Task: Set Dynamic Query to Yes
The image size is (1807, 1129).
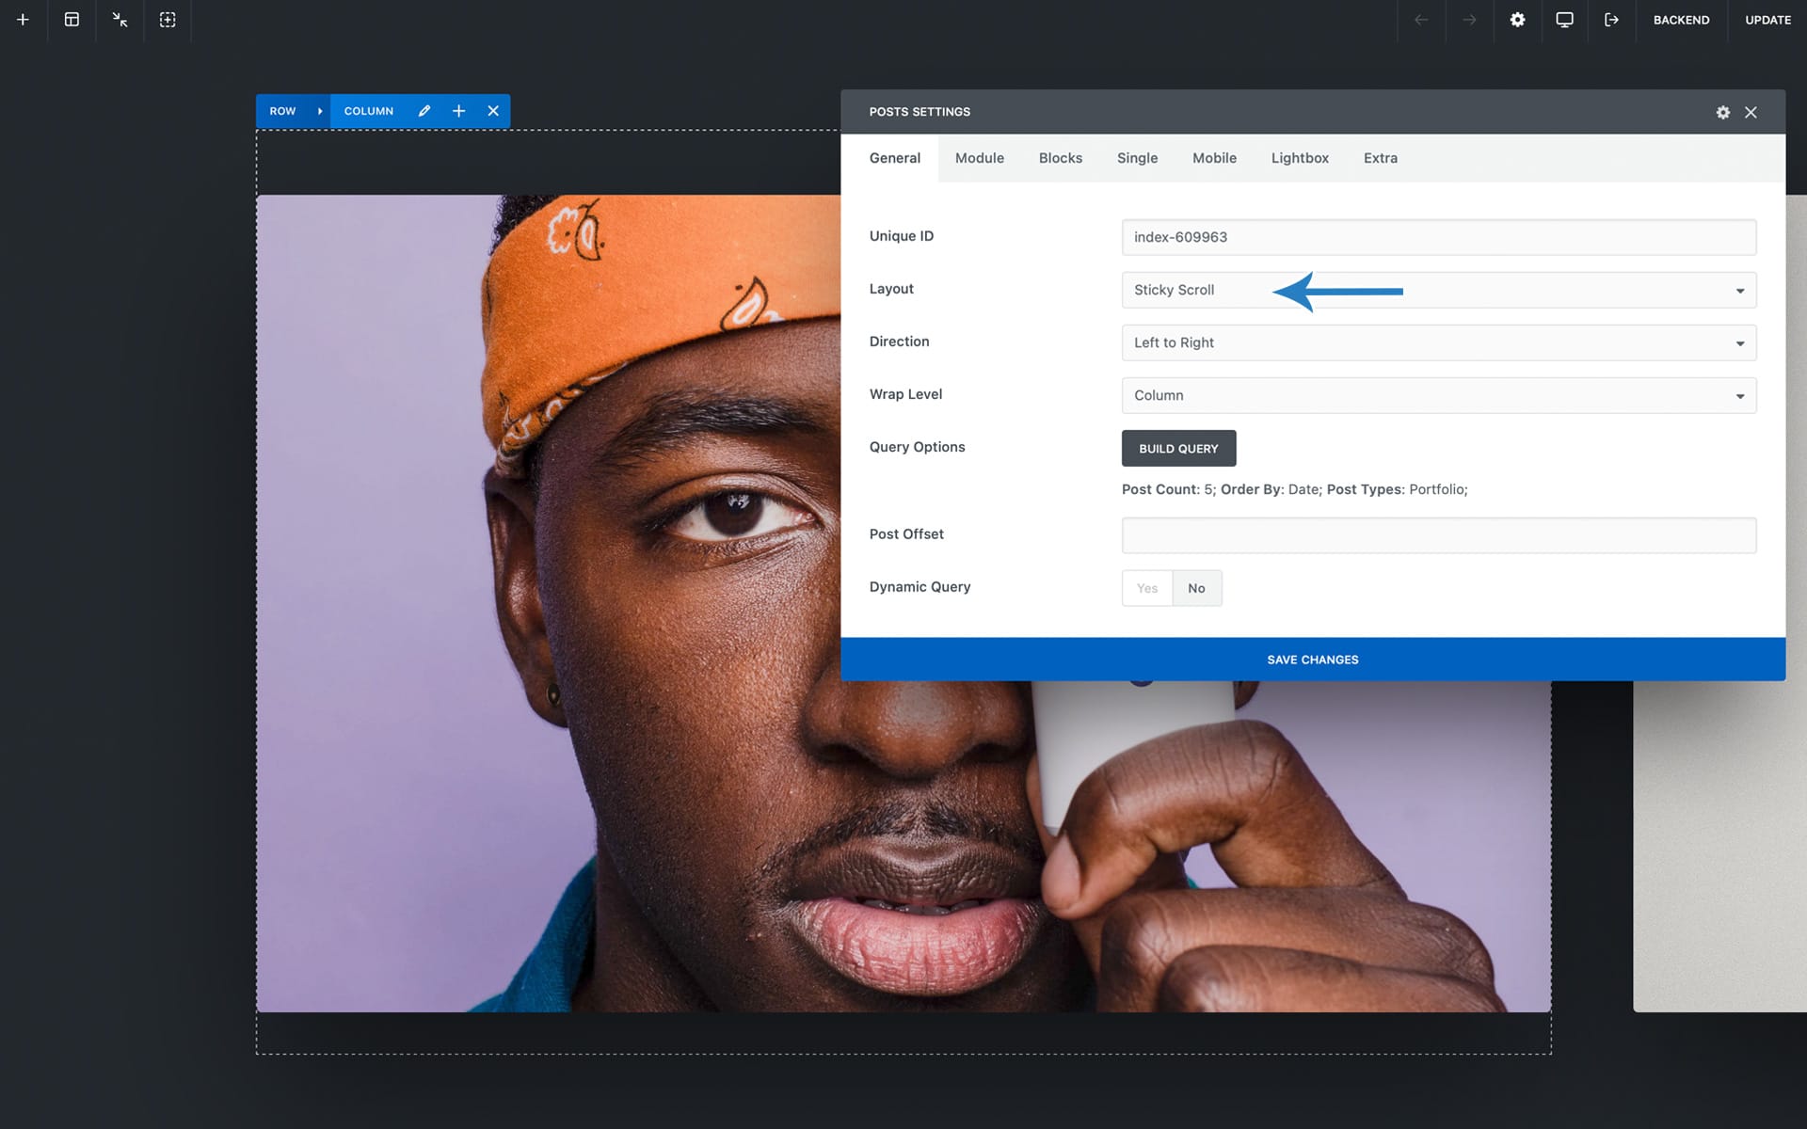Action: coord(1146,588)
